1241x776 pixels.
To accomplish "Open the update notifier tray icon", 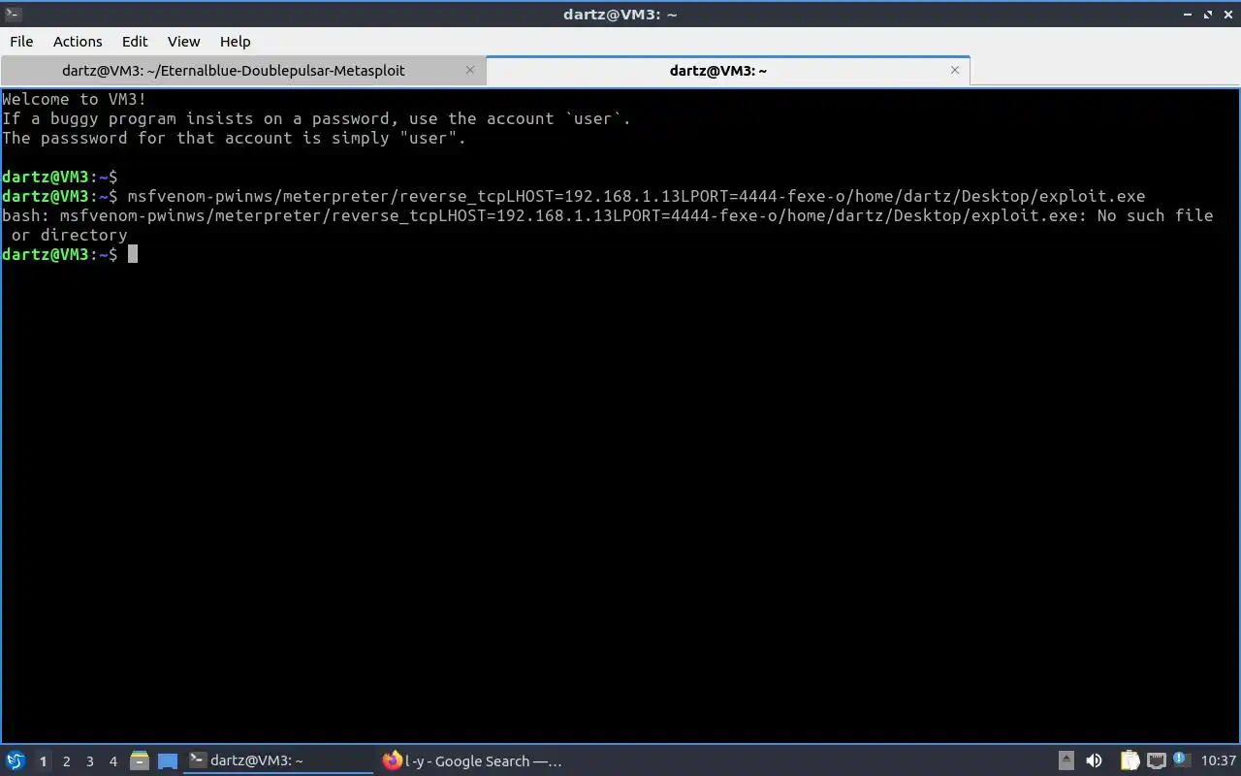I will [x=1180, y=760].
